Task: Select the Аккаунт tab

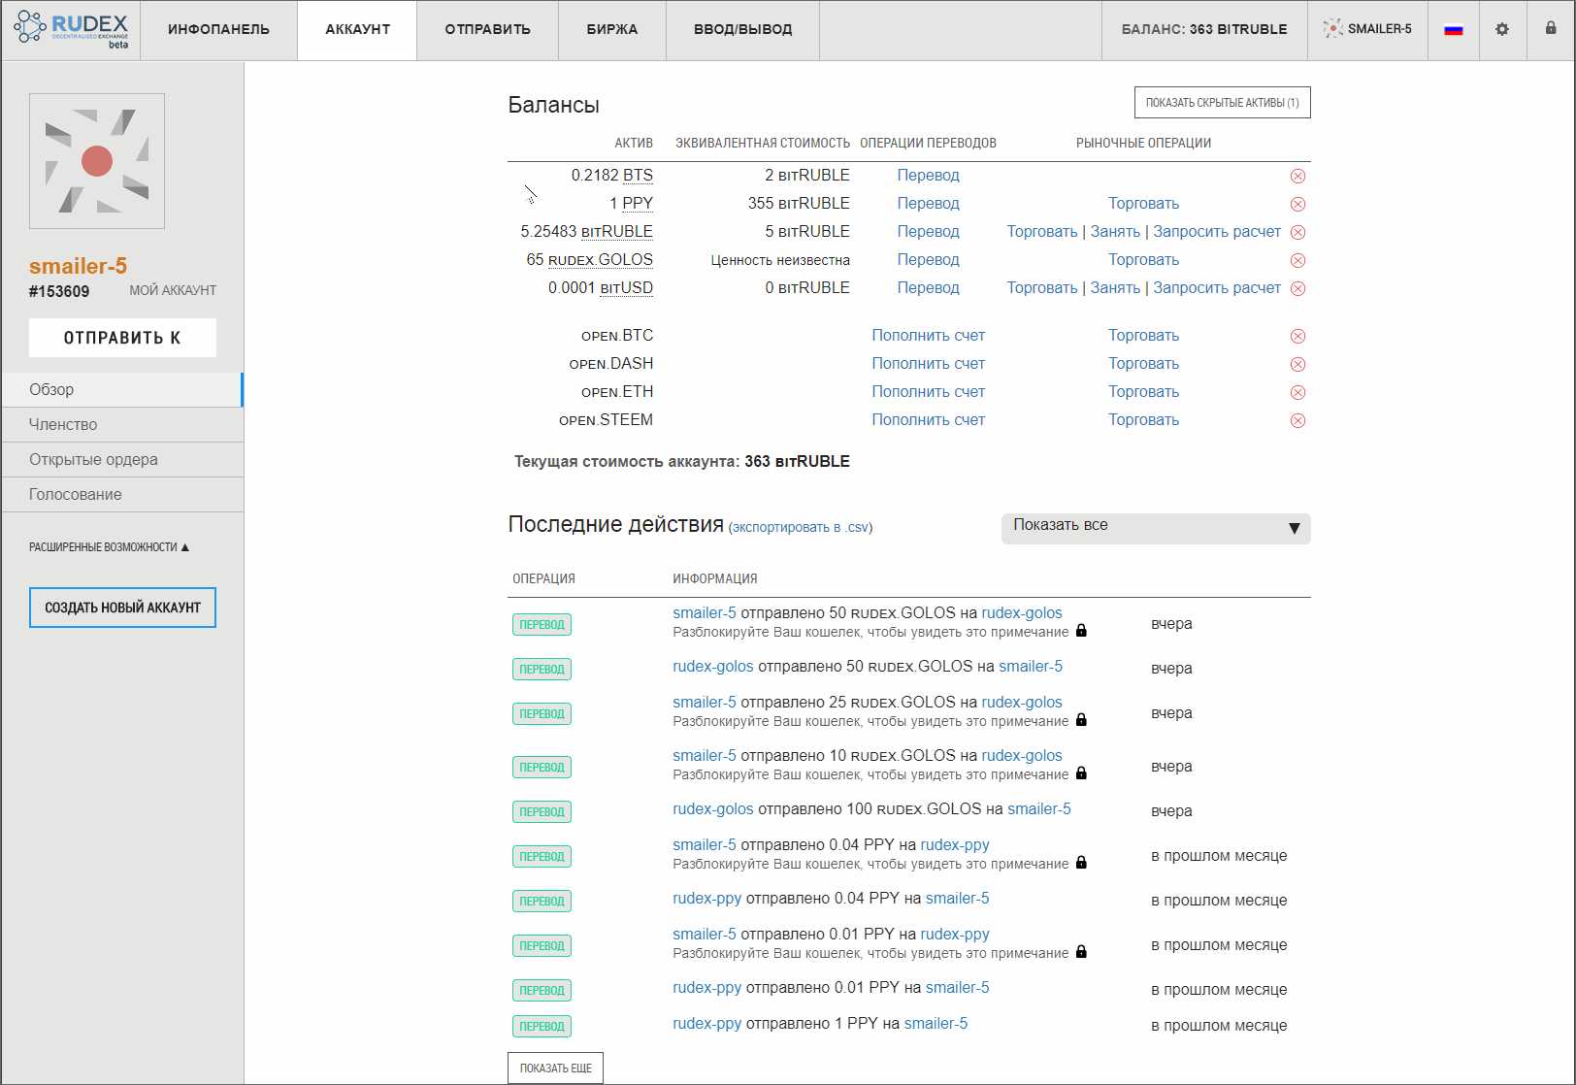Action: pos(357,30)
